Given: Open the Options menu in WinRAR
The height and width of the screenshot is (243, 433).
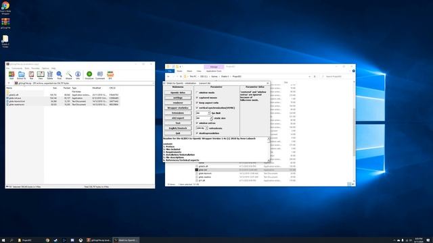Looking at the screenshot, I should click(x=45, y=68).
